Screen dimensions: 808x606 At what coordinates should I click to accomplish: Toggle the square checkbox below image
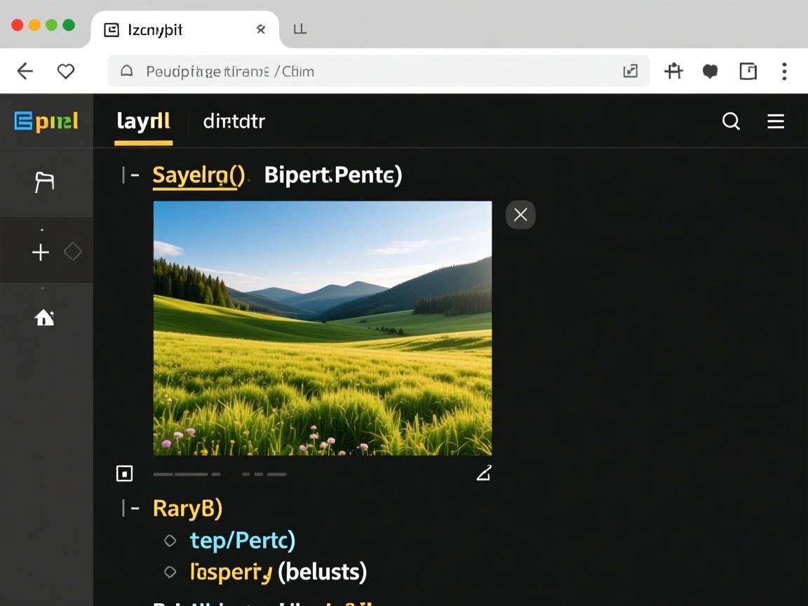tap(124, 473)
